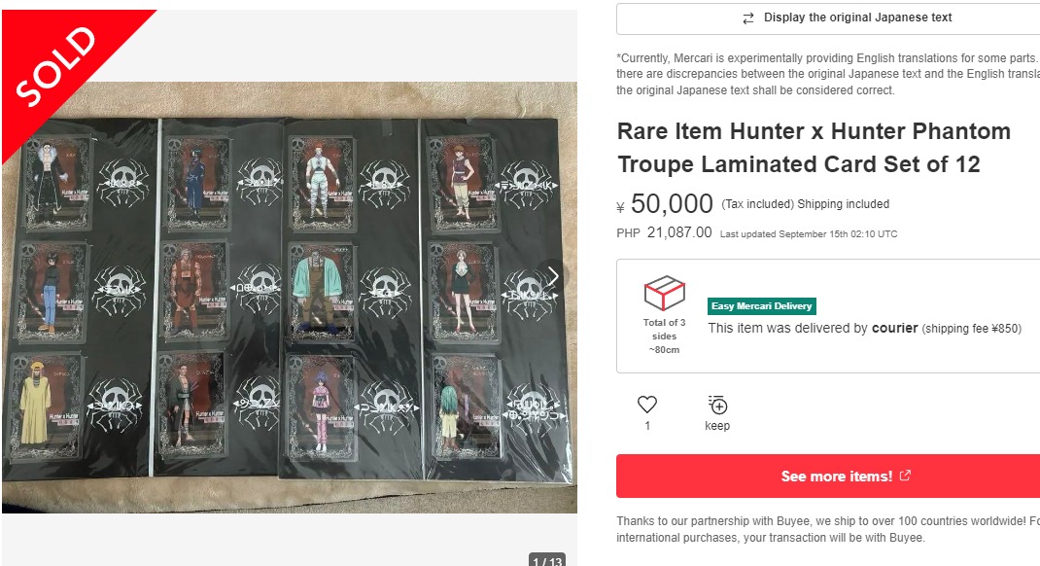This screenshot has height=566, width=1040.
Task: Expand the next product image with the chevron
Action: [552, 276]
